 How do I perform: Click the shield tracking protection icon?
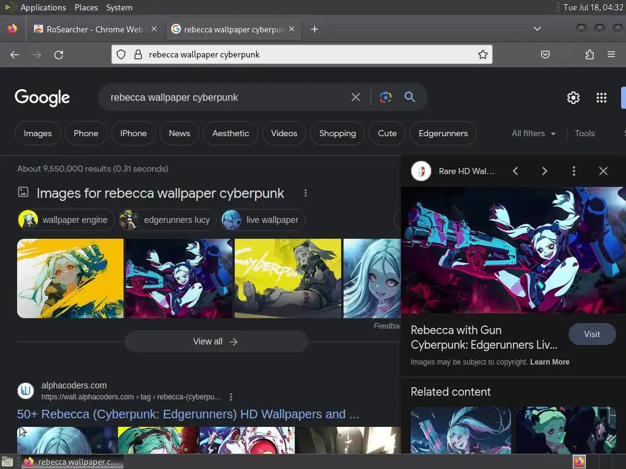click(x=121, y=54)
